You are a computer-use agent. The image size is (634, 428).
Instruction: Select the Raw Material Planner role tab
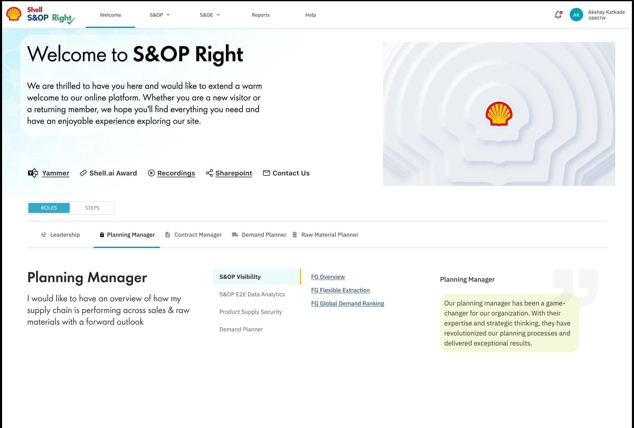[325, 235]
